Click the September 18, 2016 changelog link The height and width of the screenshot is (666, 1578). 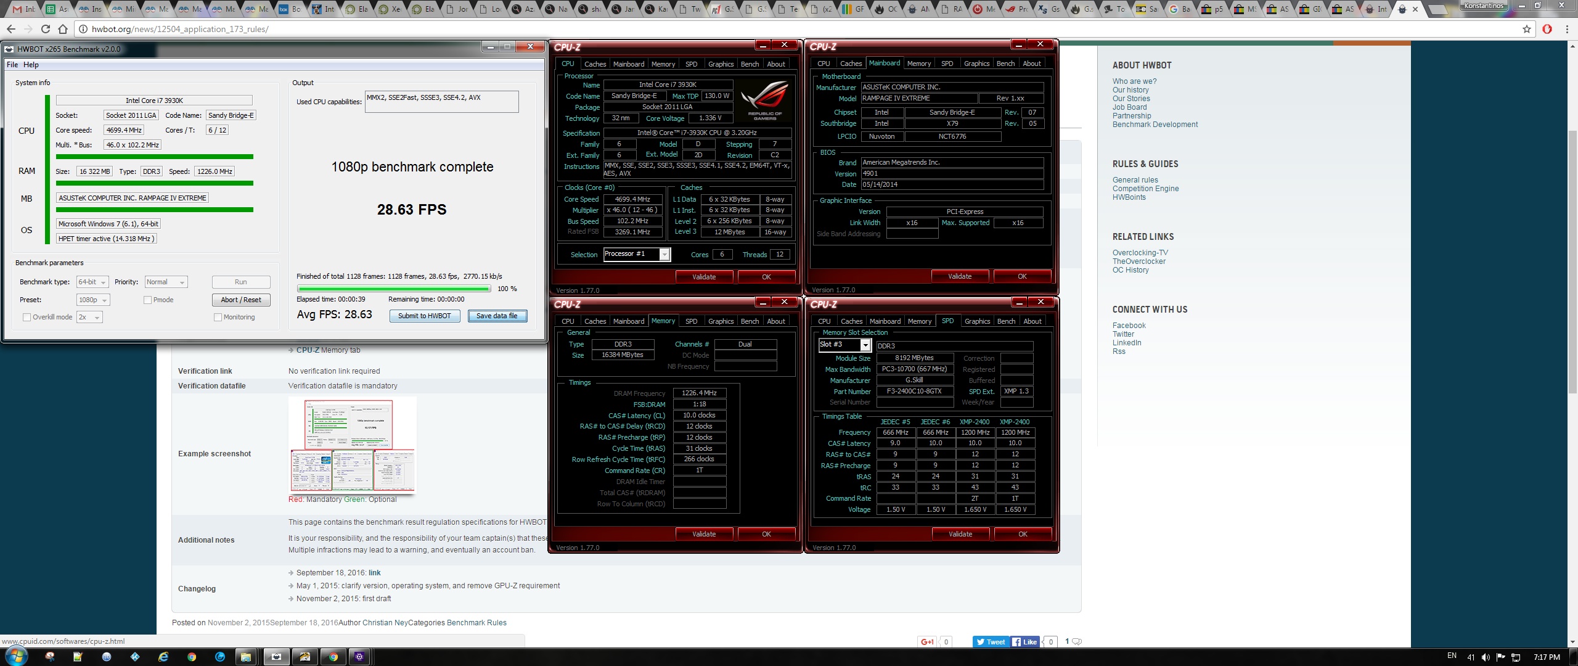[x=375, y=573]
